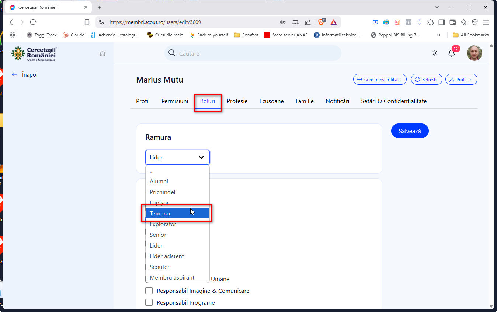Reload the page with browser refresh icon
Viewport: 497px width, 312px height.
(x=33, y=22)
